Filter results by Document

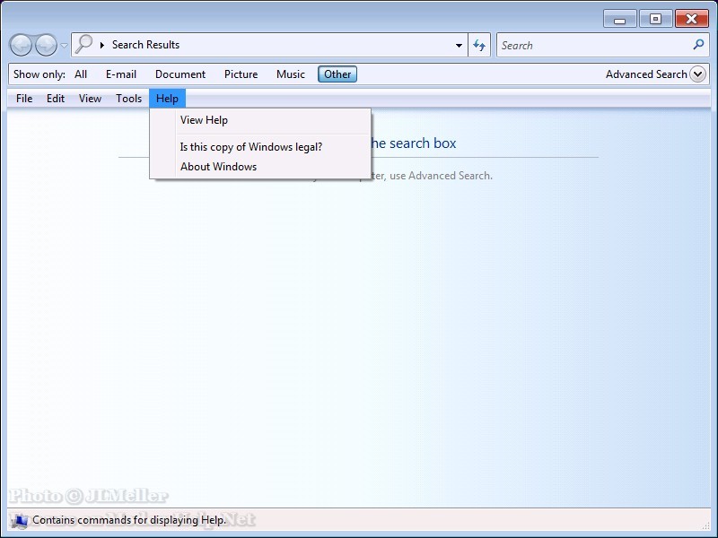(180, 74)
